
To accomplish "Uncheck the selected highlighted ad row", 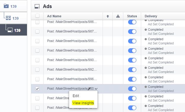I will coord(37,89).
